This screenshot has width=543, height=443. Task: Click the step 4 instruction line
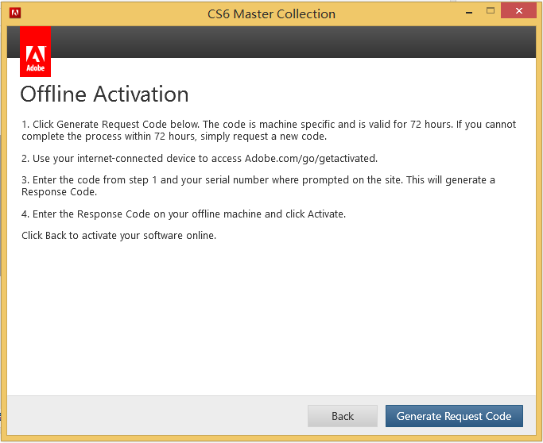click(x=184, y=214)
